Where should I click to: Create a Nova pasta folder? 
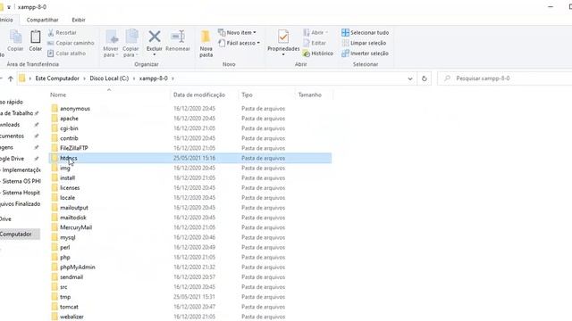coord(206,44)
